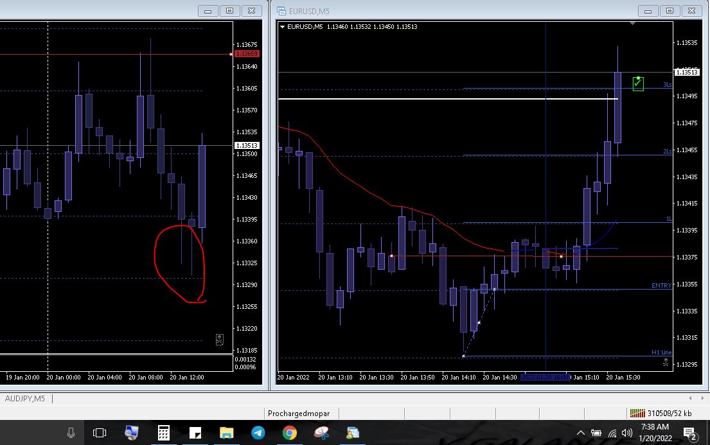Launch Google Chrome from the taskbar

click(x=290, y=433)
